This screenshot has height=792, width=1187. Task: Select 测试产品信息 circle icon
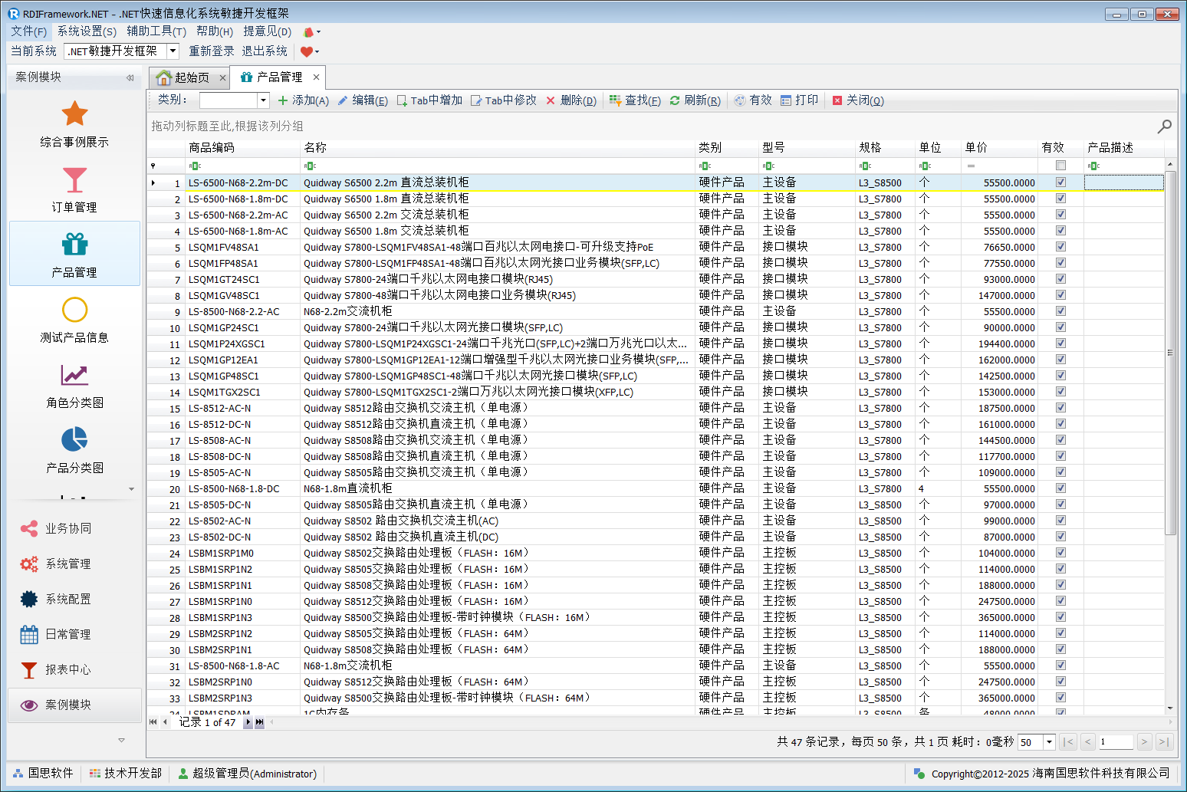(x=74, y=311)
